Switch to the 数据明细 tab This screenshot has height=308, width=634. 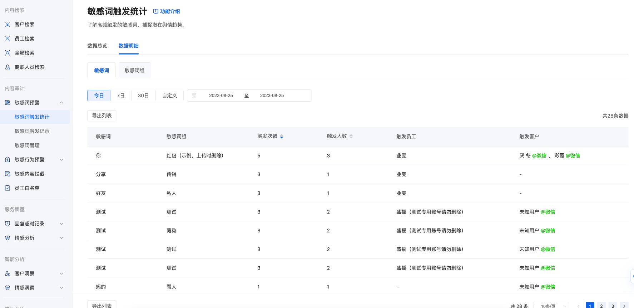point(129,46)
